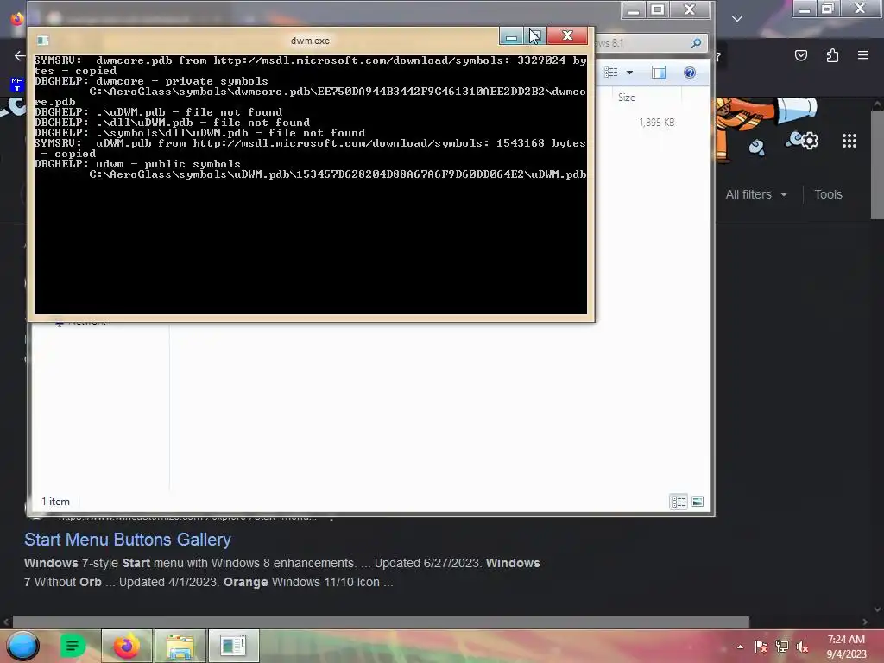The image size is (884, 663).
Task: Open the Firefox extensions puzzle icon
Action: 833,55
